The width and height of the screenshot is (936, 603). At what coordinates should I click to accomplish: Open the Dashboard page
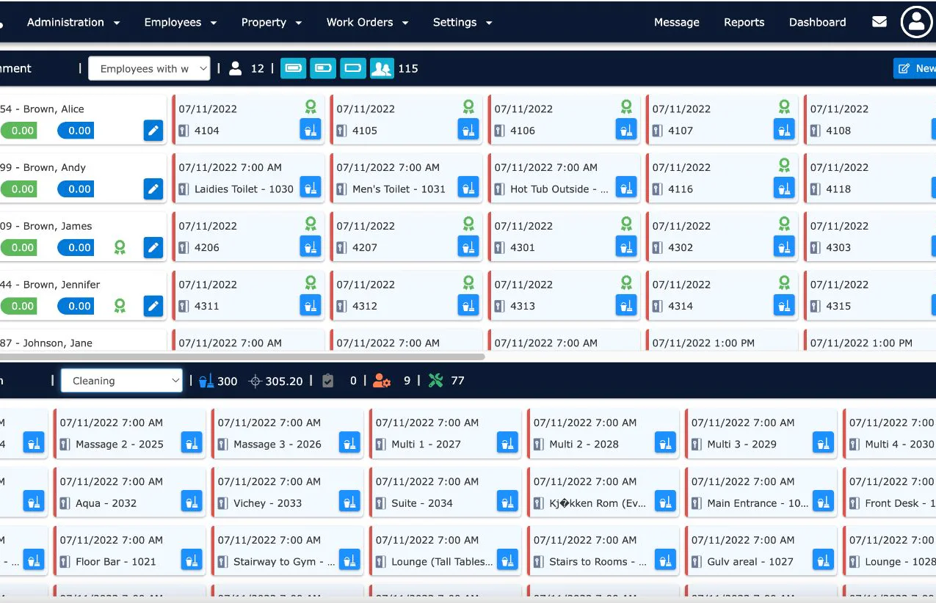[817, 22]
